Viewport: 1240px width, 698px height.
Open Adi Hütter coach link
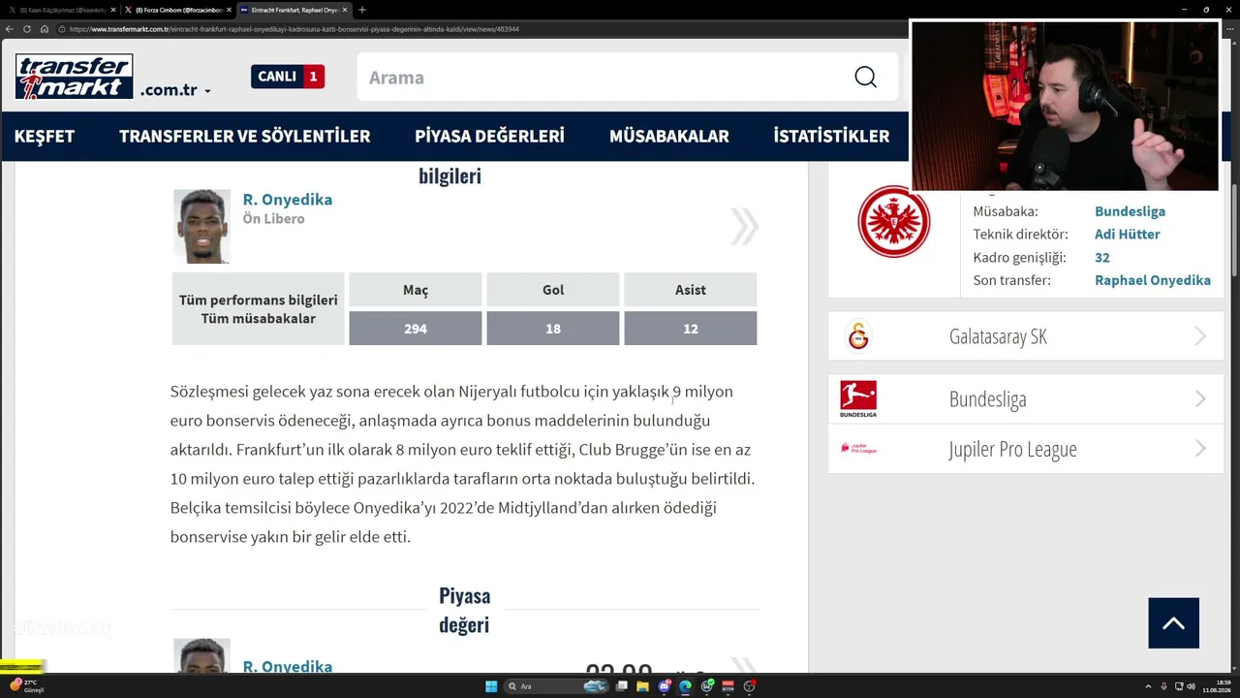click(x=1127, y=234)
